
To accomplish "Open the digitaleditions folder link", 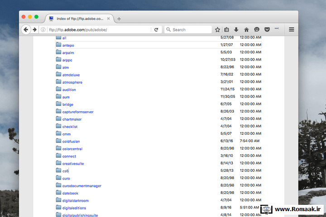I will coord(74,208).
